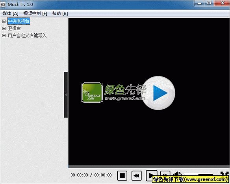Click the large blue play button overlay
The width and height of the screenshot is (230, 184).
159,93
